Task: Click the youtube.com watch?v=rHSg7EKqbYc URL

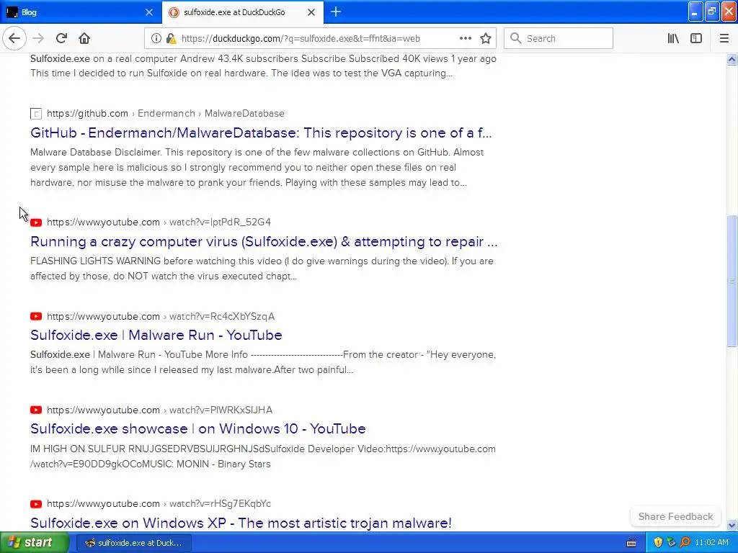Action: pos(159,503)
